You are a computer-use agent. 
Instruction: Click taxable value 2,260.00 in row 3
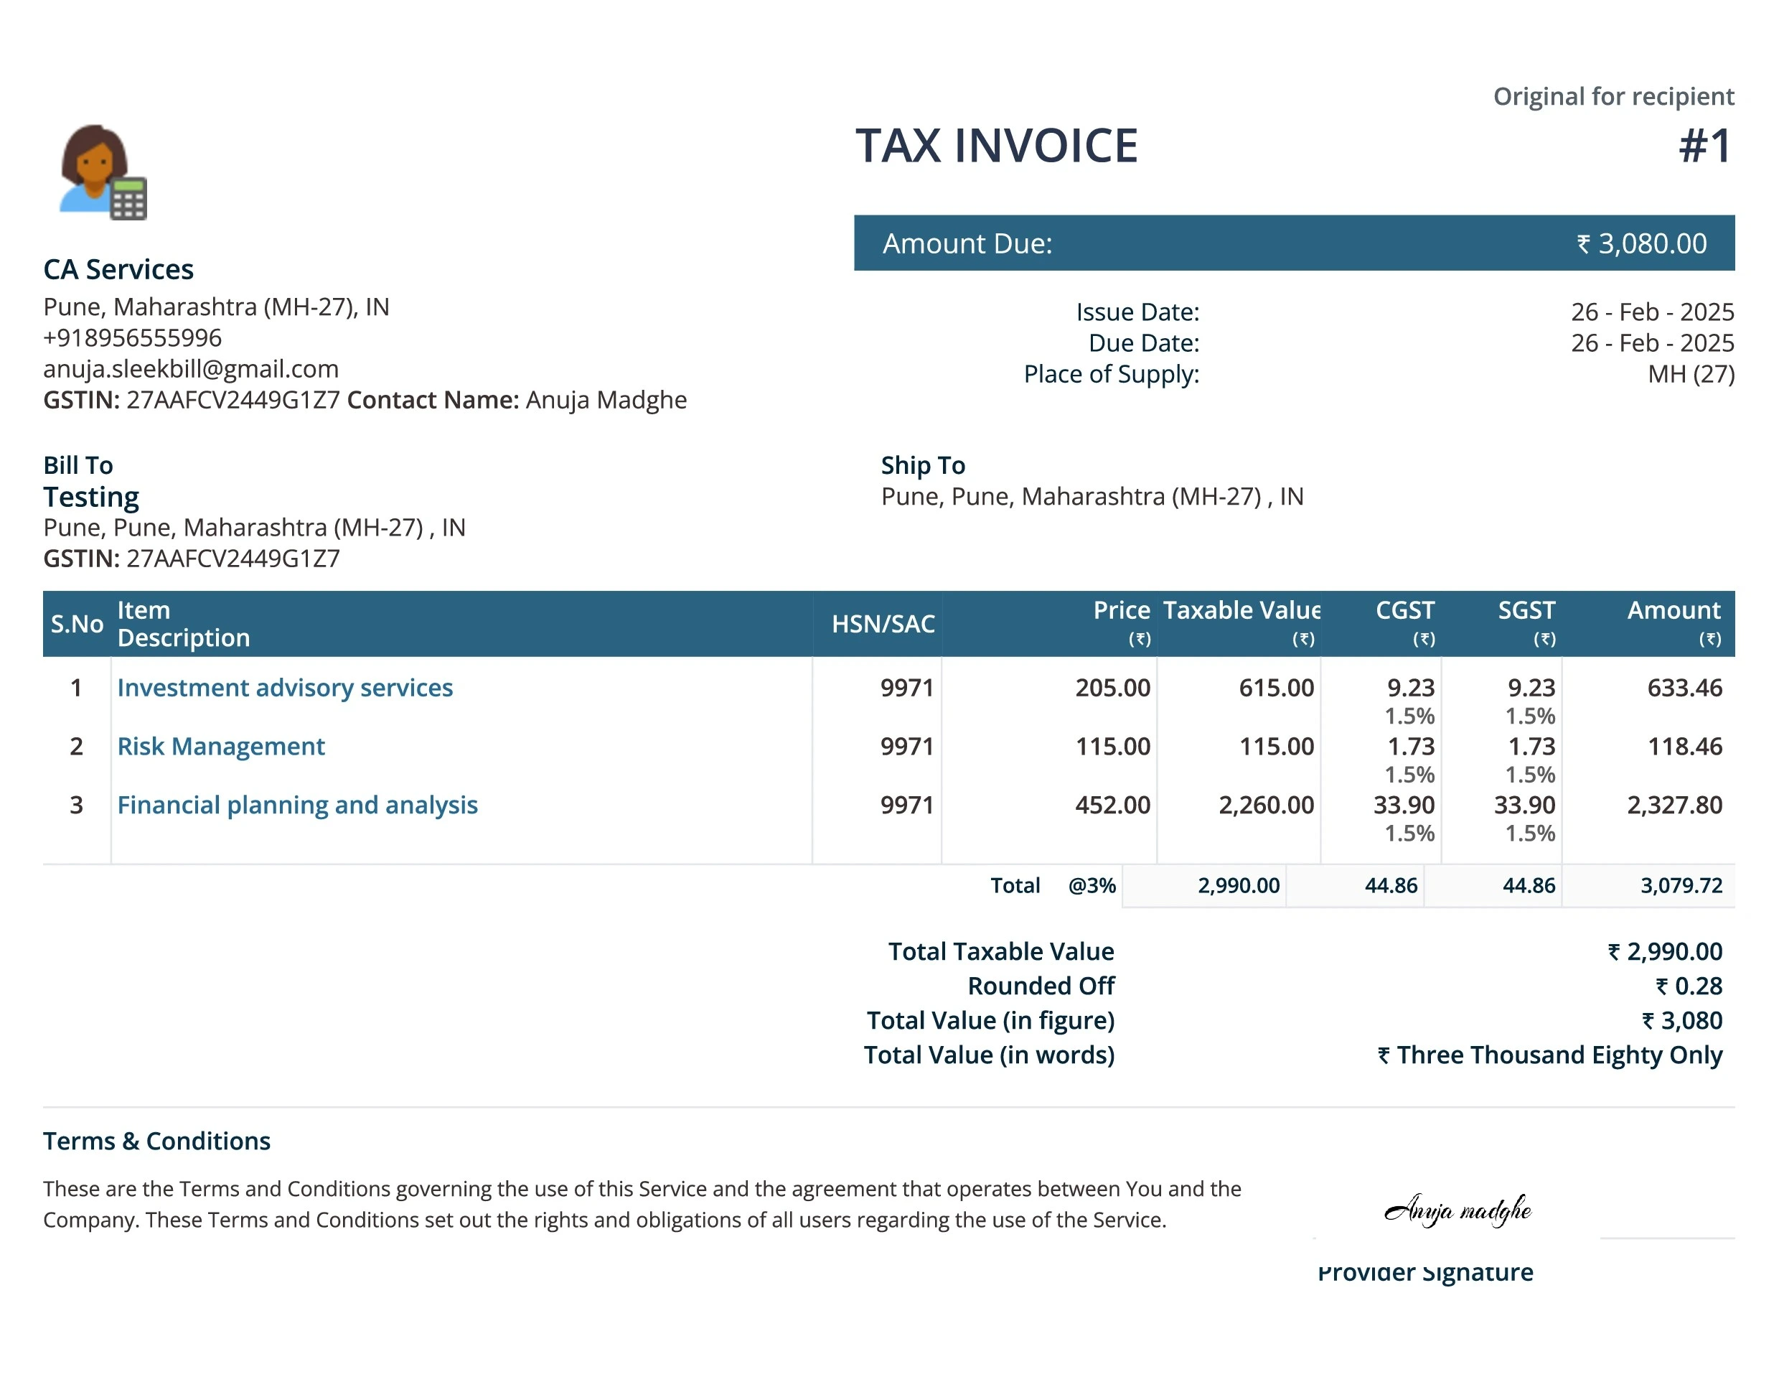[1266, 805]
